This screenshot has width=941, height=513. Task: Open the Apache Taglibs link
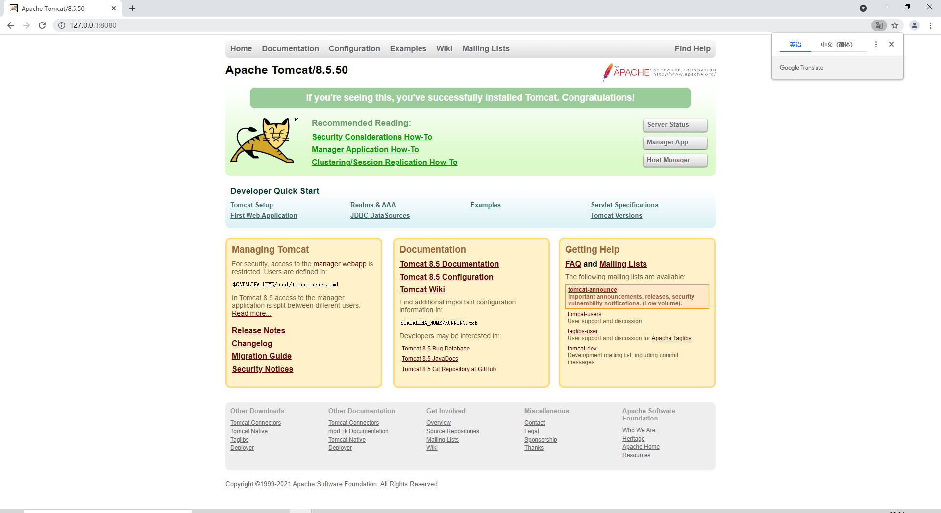(671, 338)
